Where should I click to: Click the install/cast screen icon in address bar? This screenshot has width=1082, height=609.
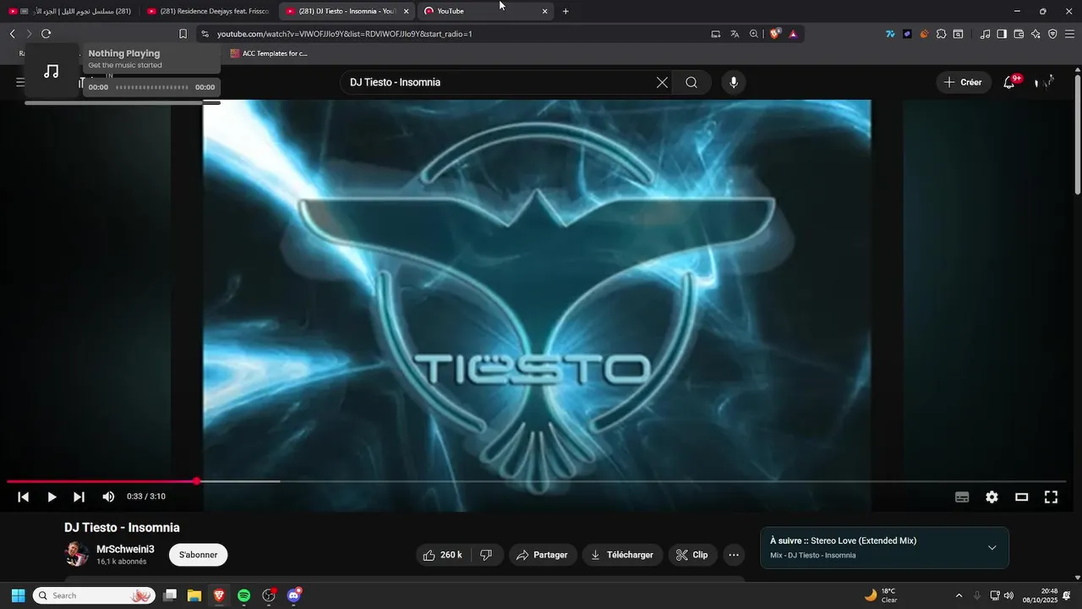(716, 34)
